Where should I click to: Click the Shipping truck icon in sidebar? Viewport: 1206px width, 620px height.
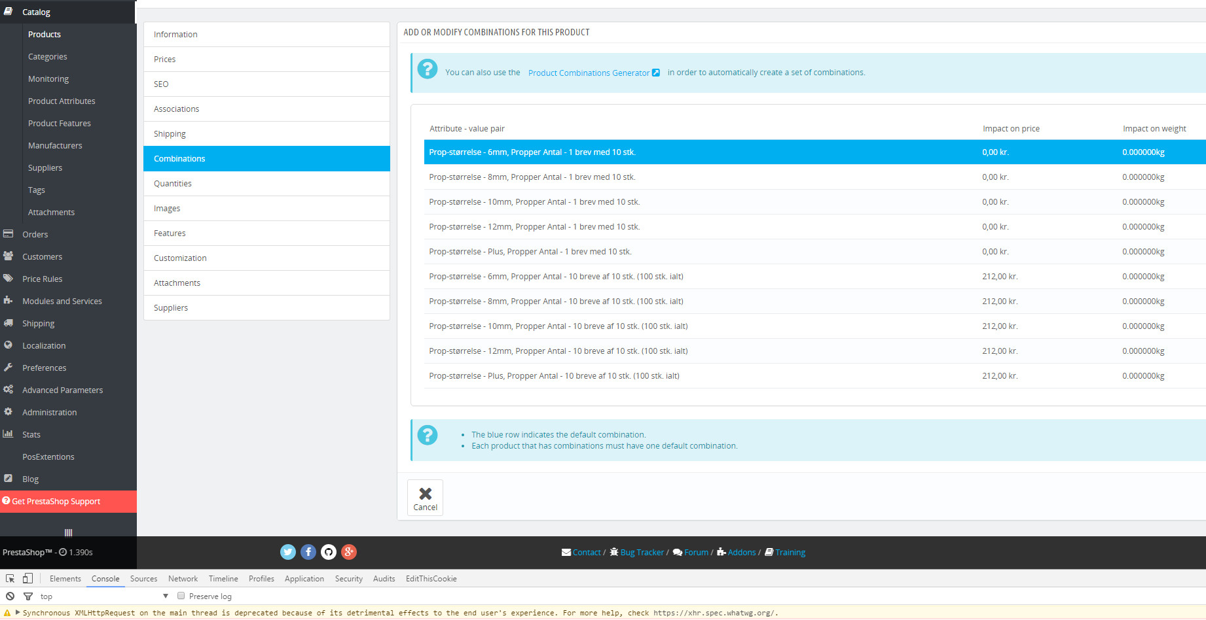click(8, 323)
